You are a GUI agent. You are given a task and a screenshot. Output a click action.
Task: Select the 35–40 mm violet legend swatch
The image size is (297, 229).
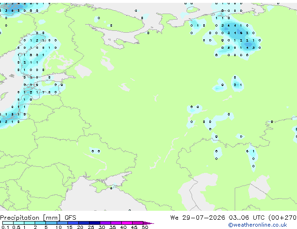[116, 223]
